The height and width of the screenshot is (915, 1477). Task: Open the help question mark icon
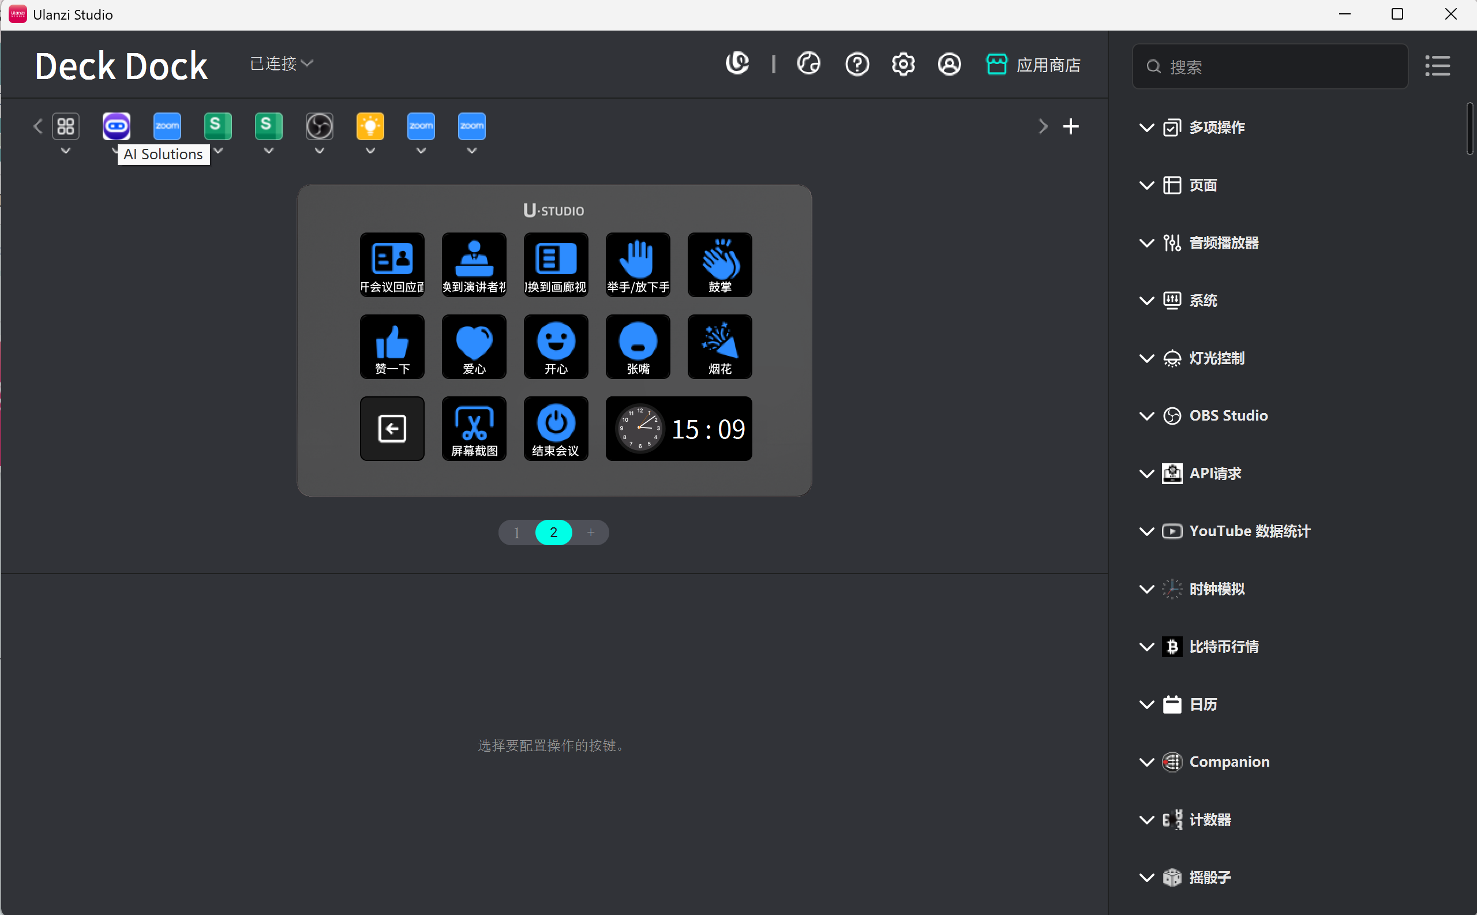tap(857, 64)
